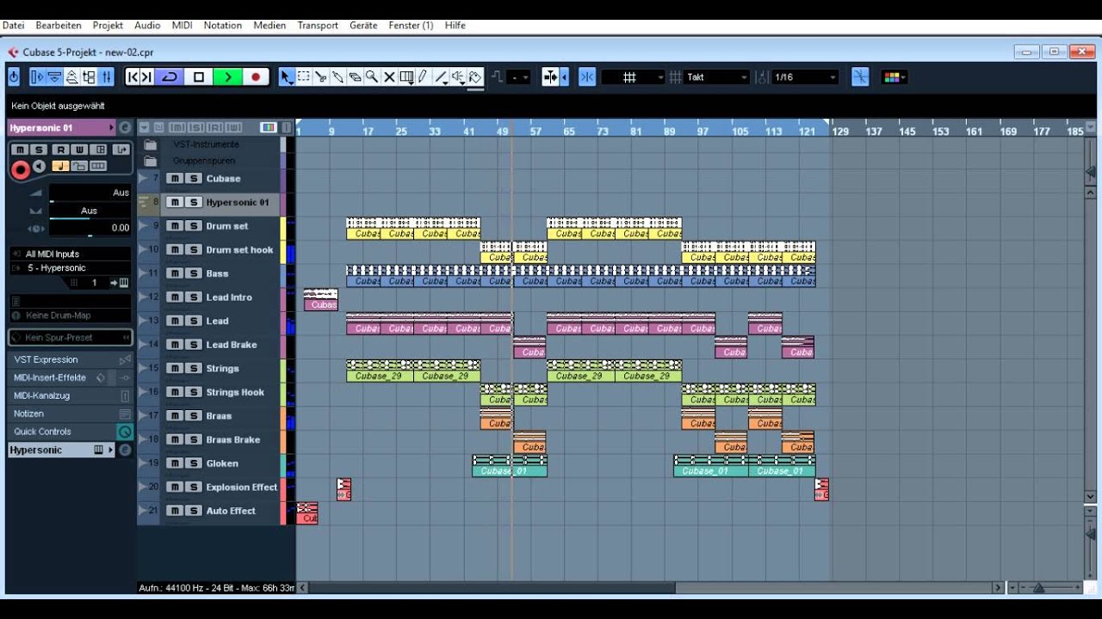Click inspector Record Enable red button
1102x619 pixels.
pyautogui.click(x=21, y=169)
